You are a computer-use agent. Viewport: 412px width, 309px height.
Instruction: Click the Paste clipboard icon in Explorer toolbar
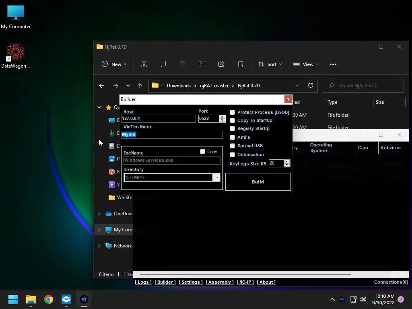tap(182, 64)
